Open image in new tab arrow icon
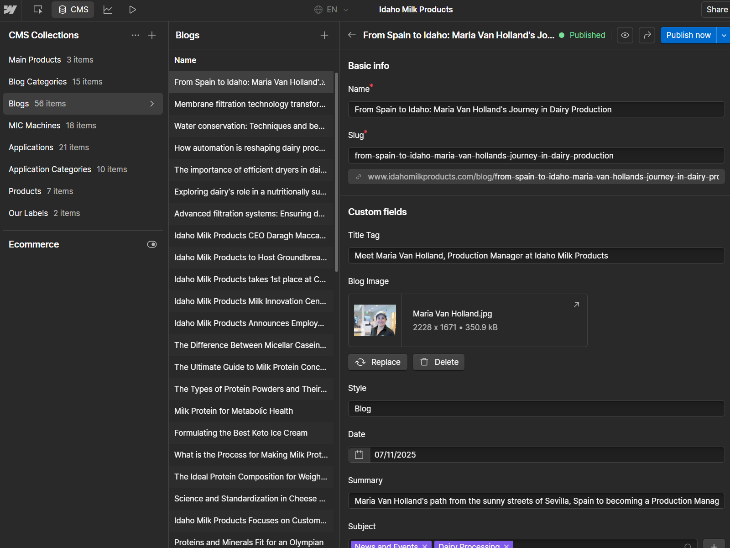The width and height of the screenshot is (730, 548). tap(576, 305)
